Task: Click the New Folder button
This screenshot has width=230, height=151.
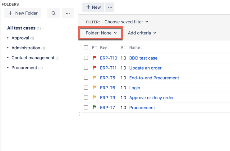Action: point(23,13)
